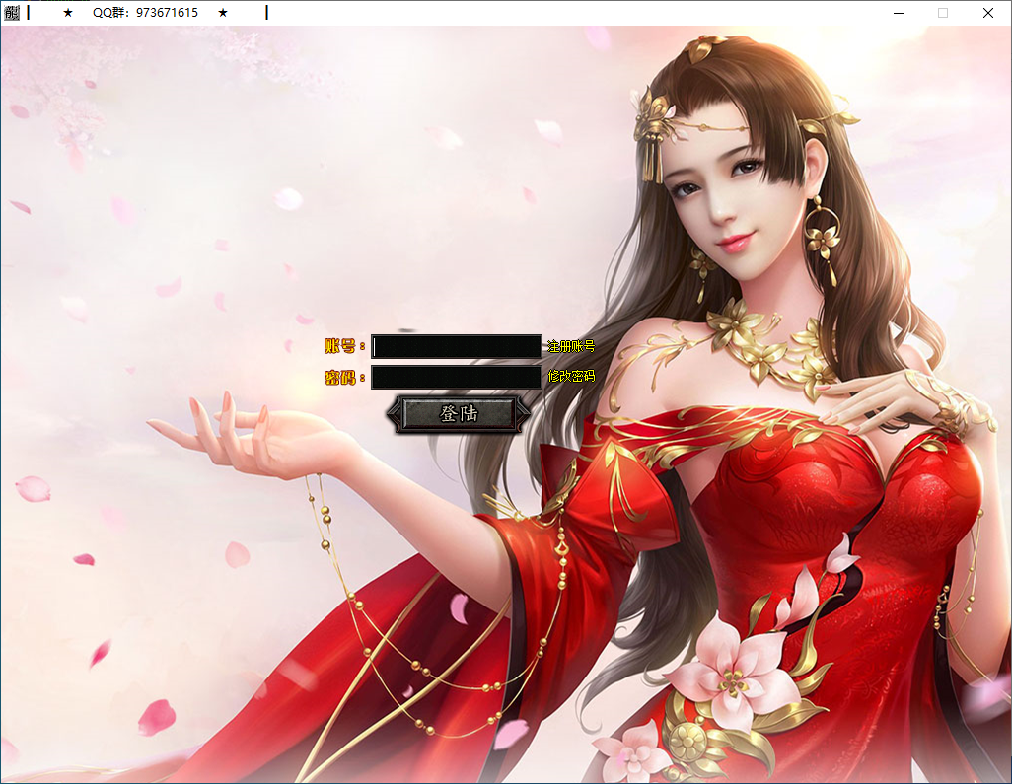Open the 注册账号 register account link
Viewport: 1012px width, 784px height.
click(x=570, y=346)
